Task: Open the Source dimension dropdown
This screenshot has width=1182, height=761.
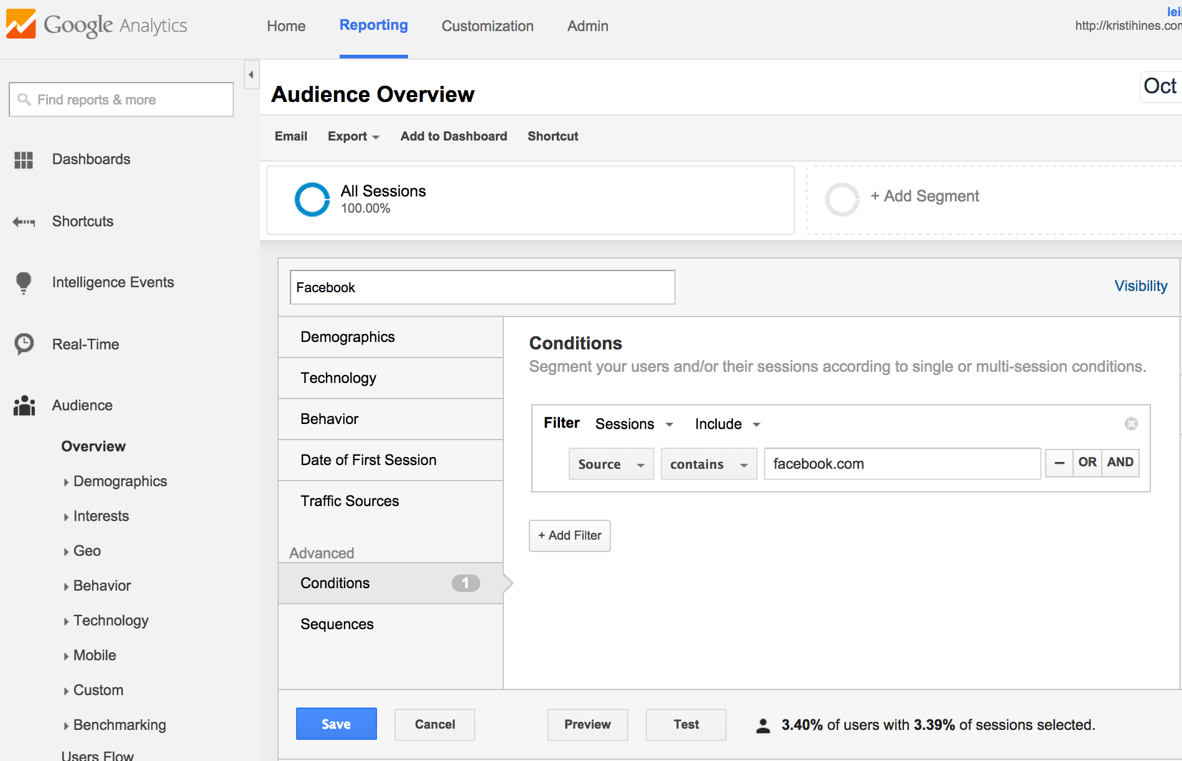Action: click(611, 464)
